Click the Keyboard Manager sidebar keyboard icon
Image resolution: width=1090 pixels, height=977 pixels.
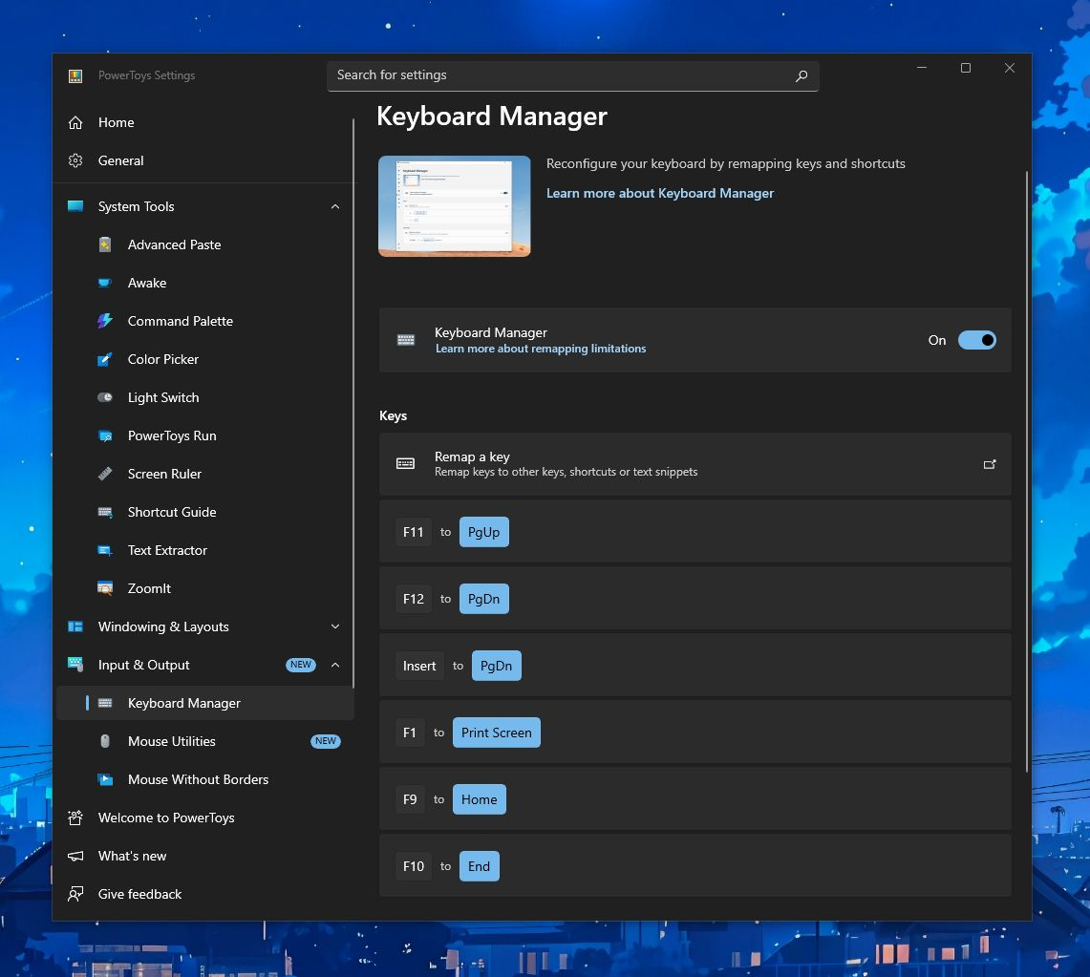tap(105, 703)
